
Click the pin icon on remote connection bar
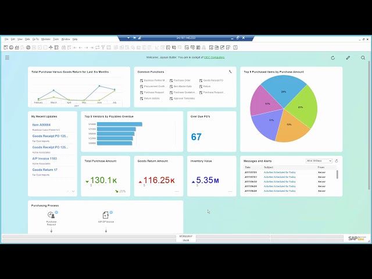click(134, 38)
